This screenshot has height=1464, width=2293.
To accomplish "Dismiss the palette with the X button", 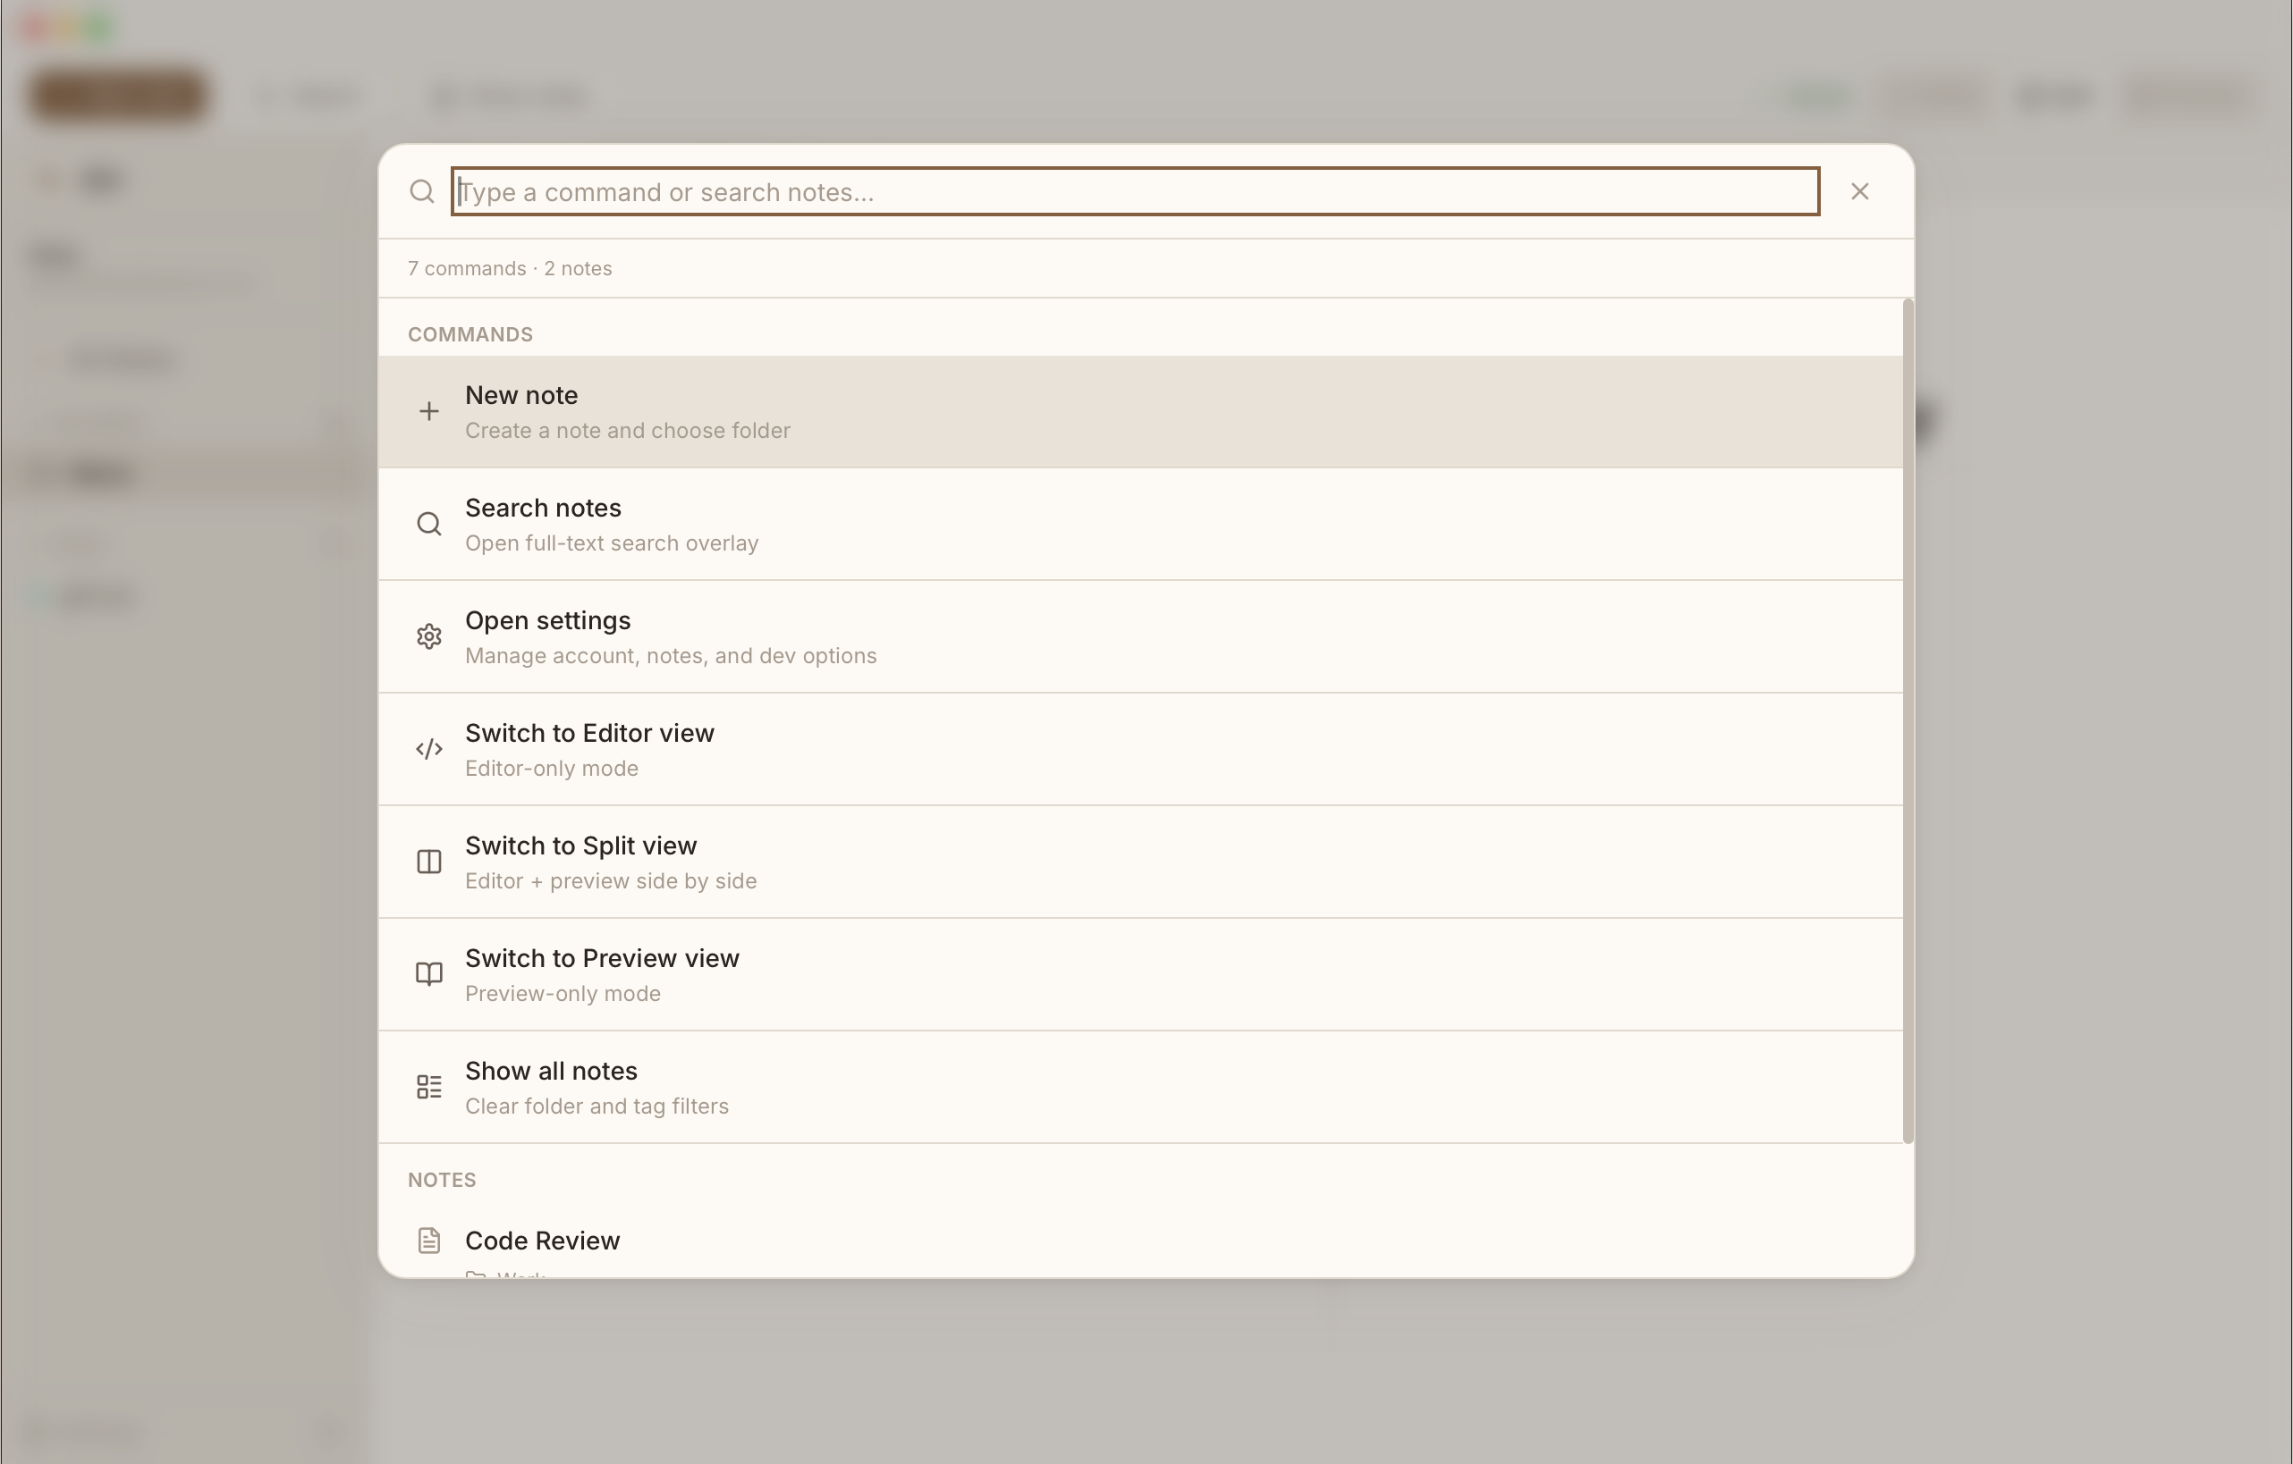I will [1860, 191].
